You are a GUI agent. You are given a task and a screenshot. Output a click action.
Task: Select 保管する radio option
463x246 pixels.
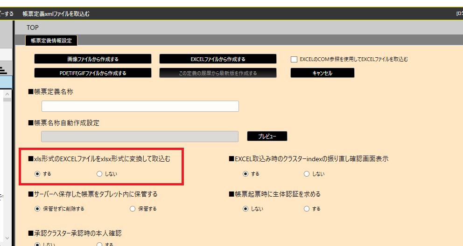pos(133,209)
